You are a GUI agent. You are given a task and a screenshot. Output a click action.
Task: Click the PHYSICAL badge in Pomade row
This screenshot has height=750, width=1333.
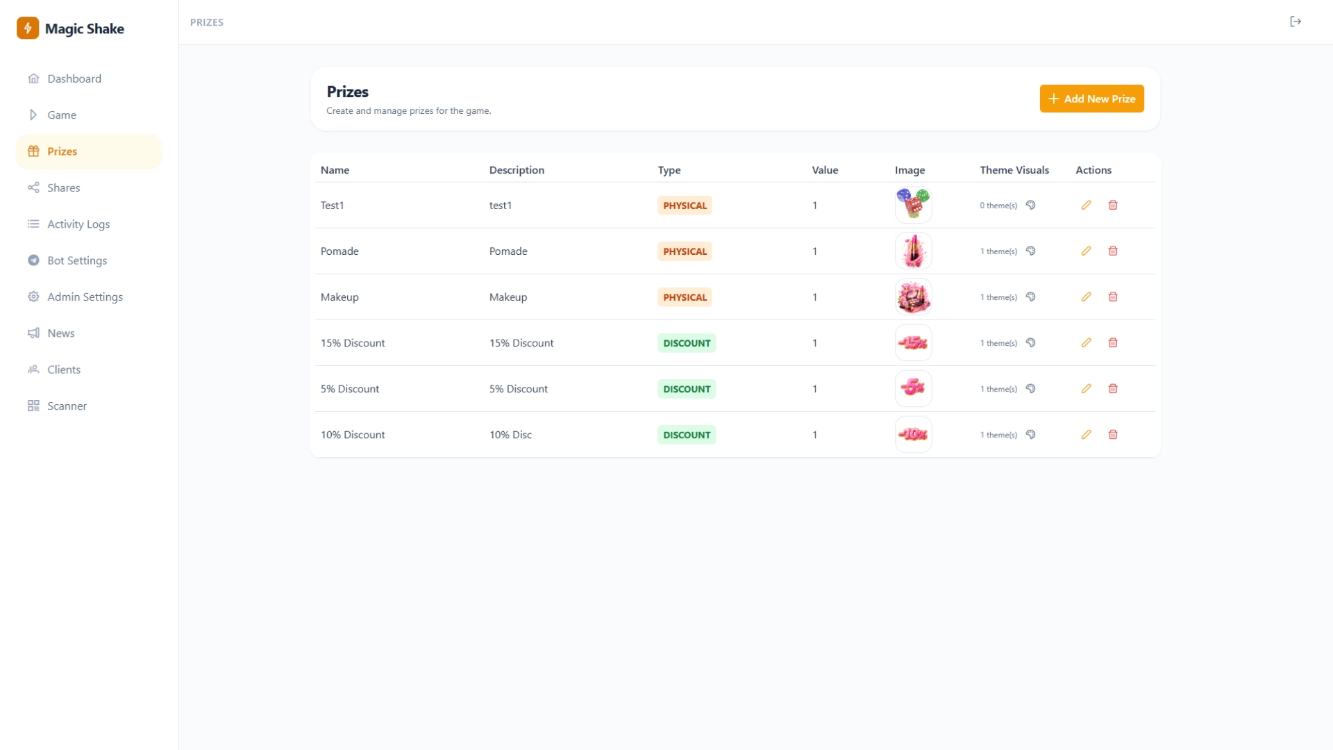point(685,251)
